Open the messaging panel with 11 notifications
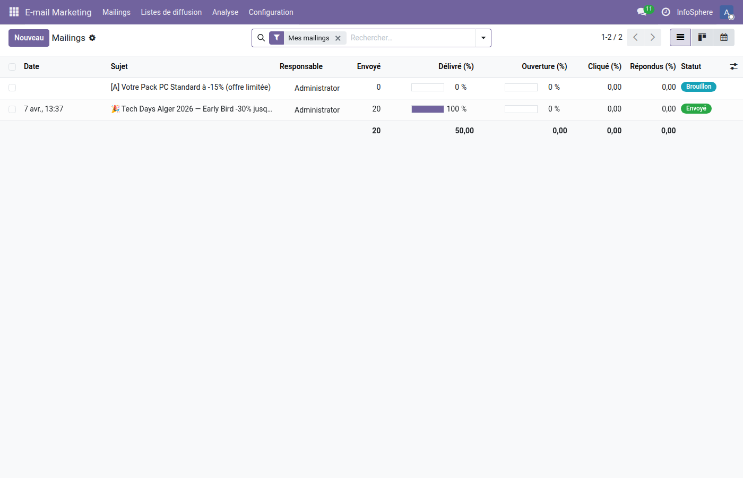The width and height of the screenshot is (743, 478). pyautogui.click(x=641, y=12)
